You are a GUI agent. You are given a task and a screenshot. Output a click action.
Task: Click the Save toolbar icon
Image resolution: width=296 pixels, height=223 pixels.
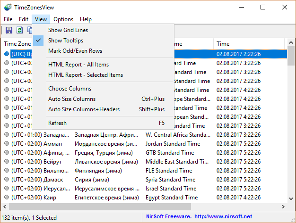pos(9,31)
